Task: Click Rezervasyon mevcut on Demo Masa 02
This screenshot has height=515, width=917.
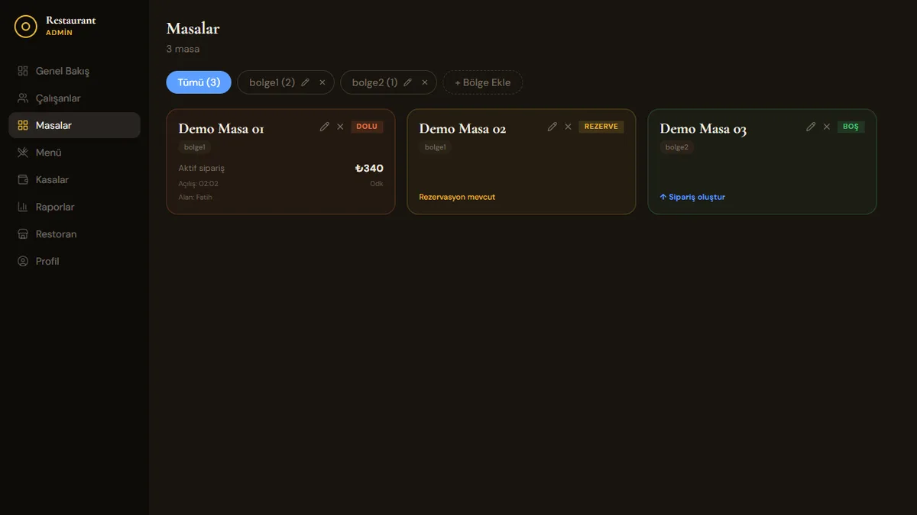Action: coord(457,197)
